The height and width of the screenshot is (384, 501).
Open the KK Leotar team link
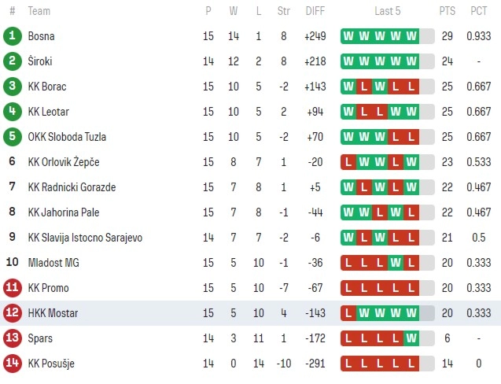coord(49,112)
